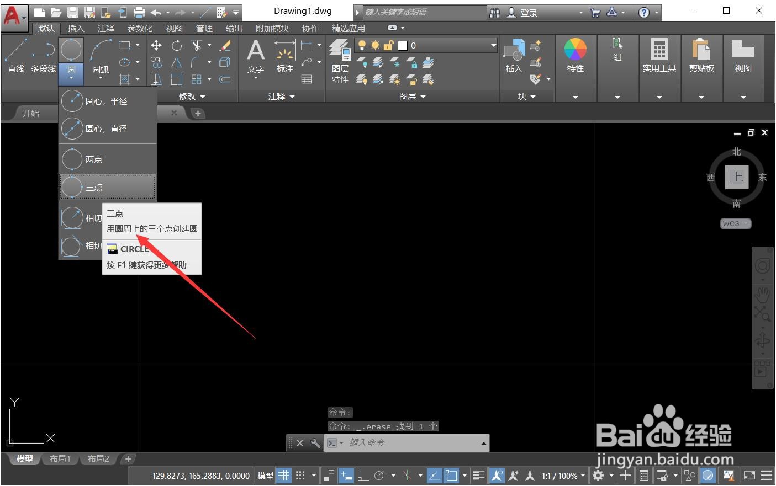
Task: Toggle ortho mode in status bar
Action: tap(363, 475)
